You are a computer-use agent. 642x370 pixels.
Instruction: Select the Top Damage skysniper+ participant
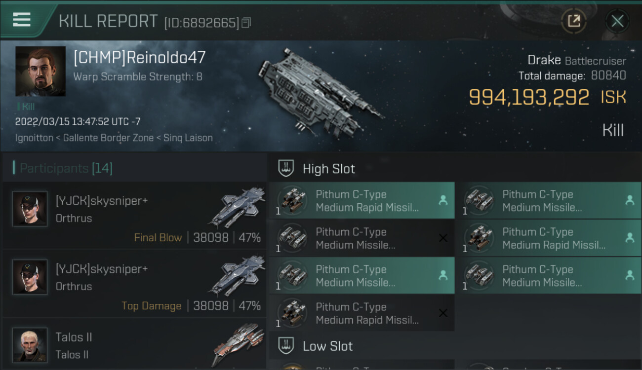click(134, 283)
